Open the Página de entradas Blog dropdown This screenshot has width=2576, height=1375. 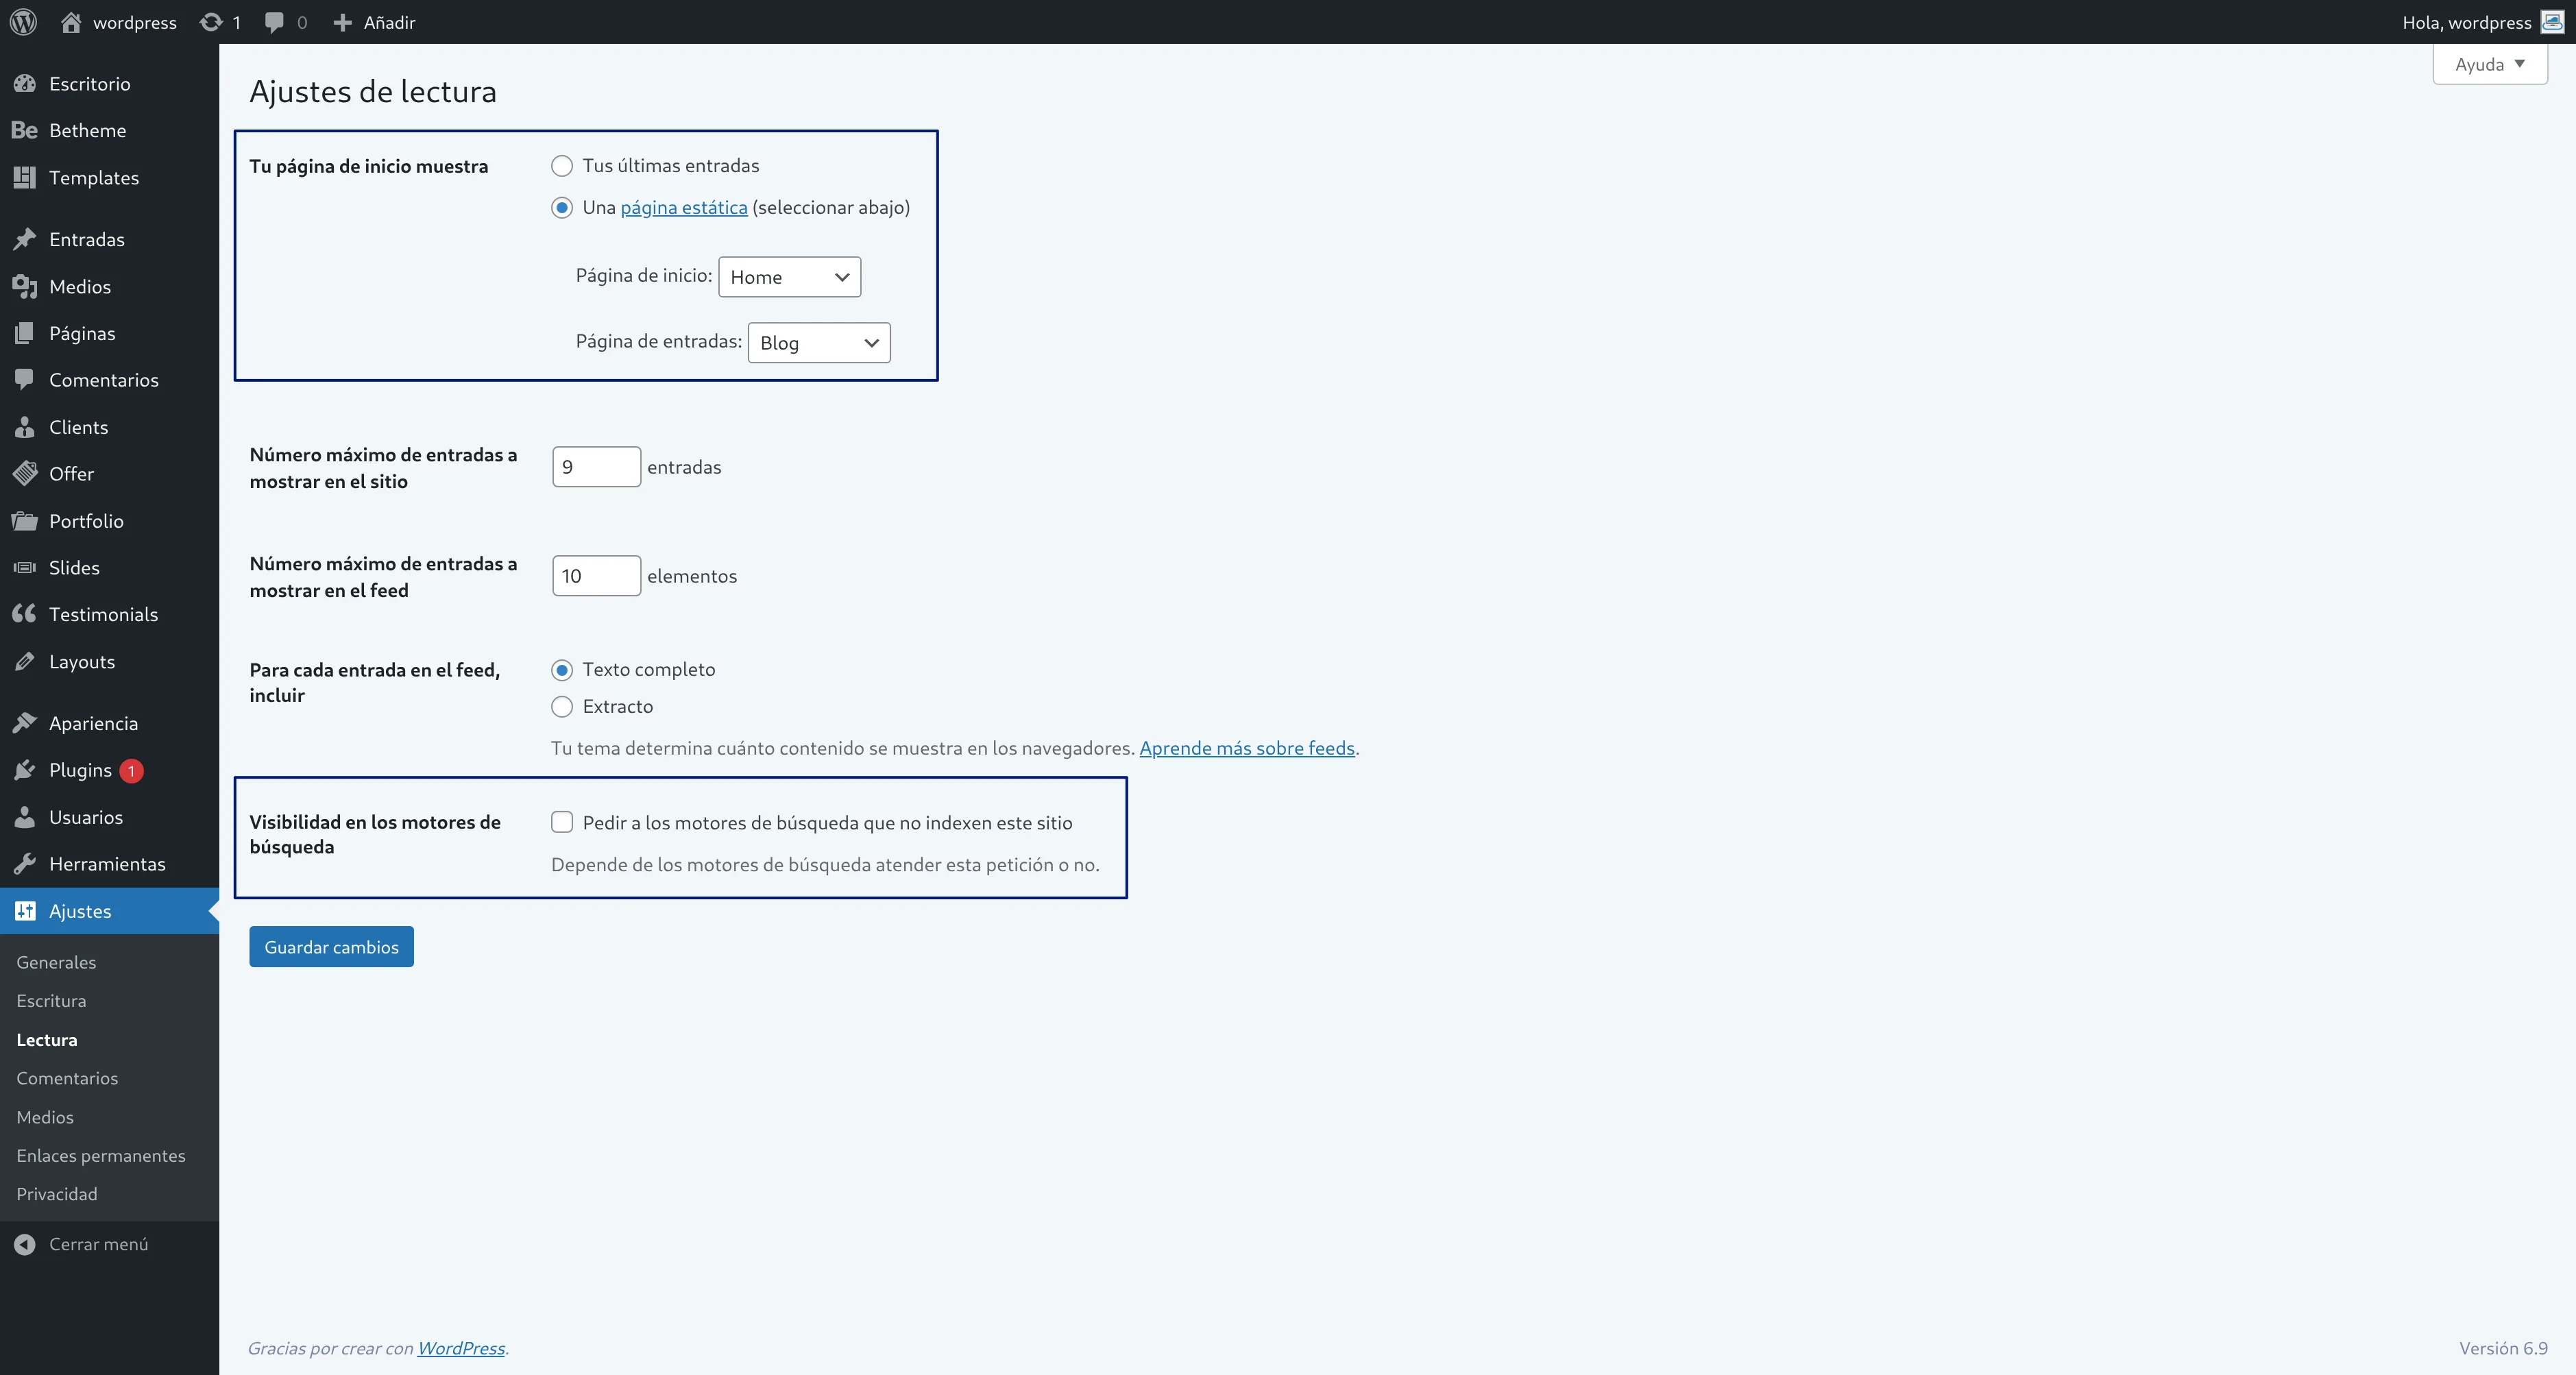(x=818, y=342)
